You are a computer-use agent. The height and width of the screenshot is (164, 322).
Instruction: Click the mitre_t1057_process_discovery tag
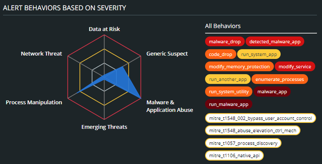pyautogui.click(x=243, y=143)
